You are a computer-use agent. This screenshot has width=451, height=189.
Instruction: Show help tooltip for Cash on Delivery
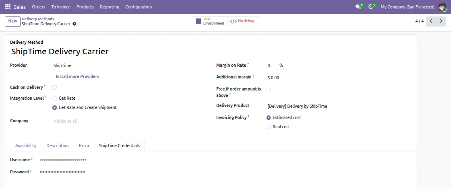(x=45, y=86)
